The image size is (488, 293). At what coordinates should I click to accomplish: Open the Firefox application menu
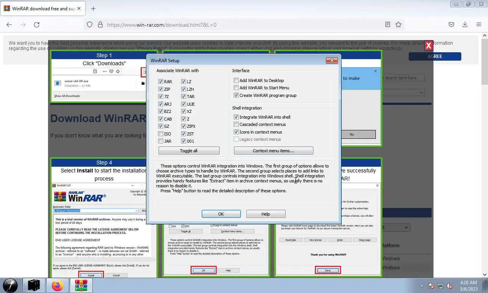[479, 24]
